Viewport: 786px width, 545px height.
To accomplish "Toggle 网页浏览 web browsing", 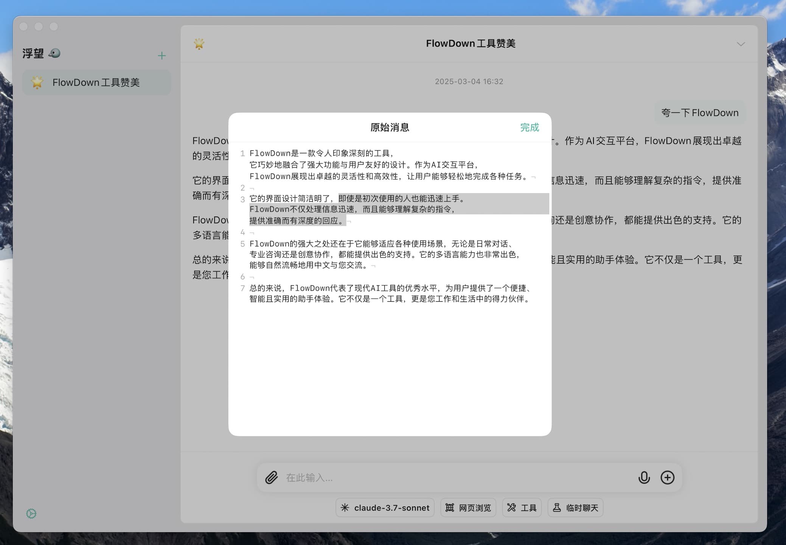I will point(468,508).
